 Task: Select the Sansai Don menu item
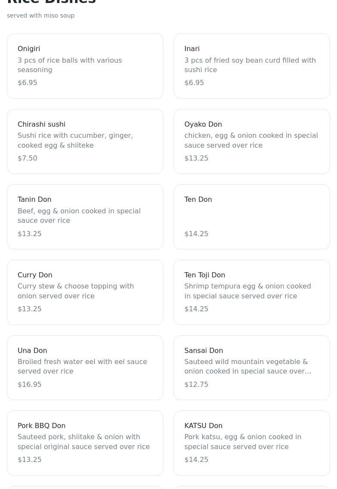[252, 368]
